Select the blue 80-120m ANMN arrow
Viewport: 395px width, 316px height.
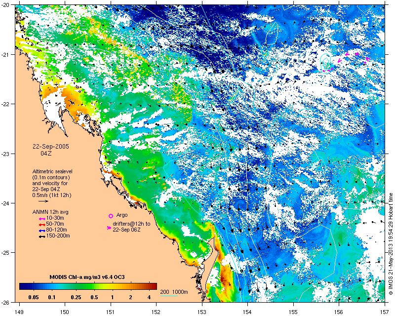coord(41,231)
